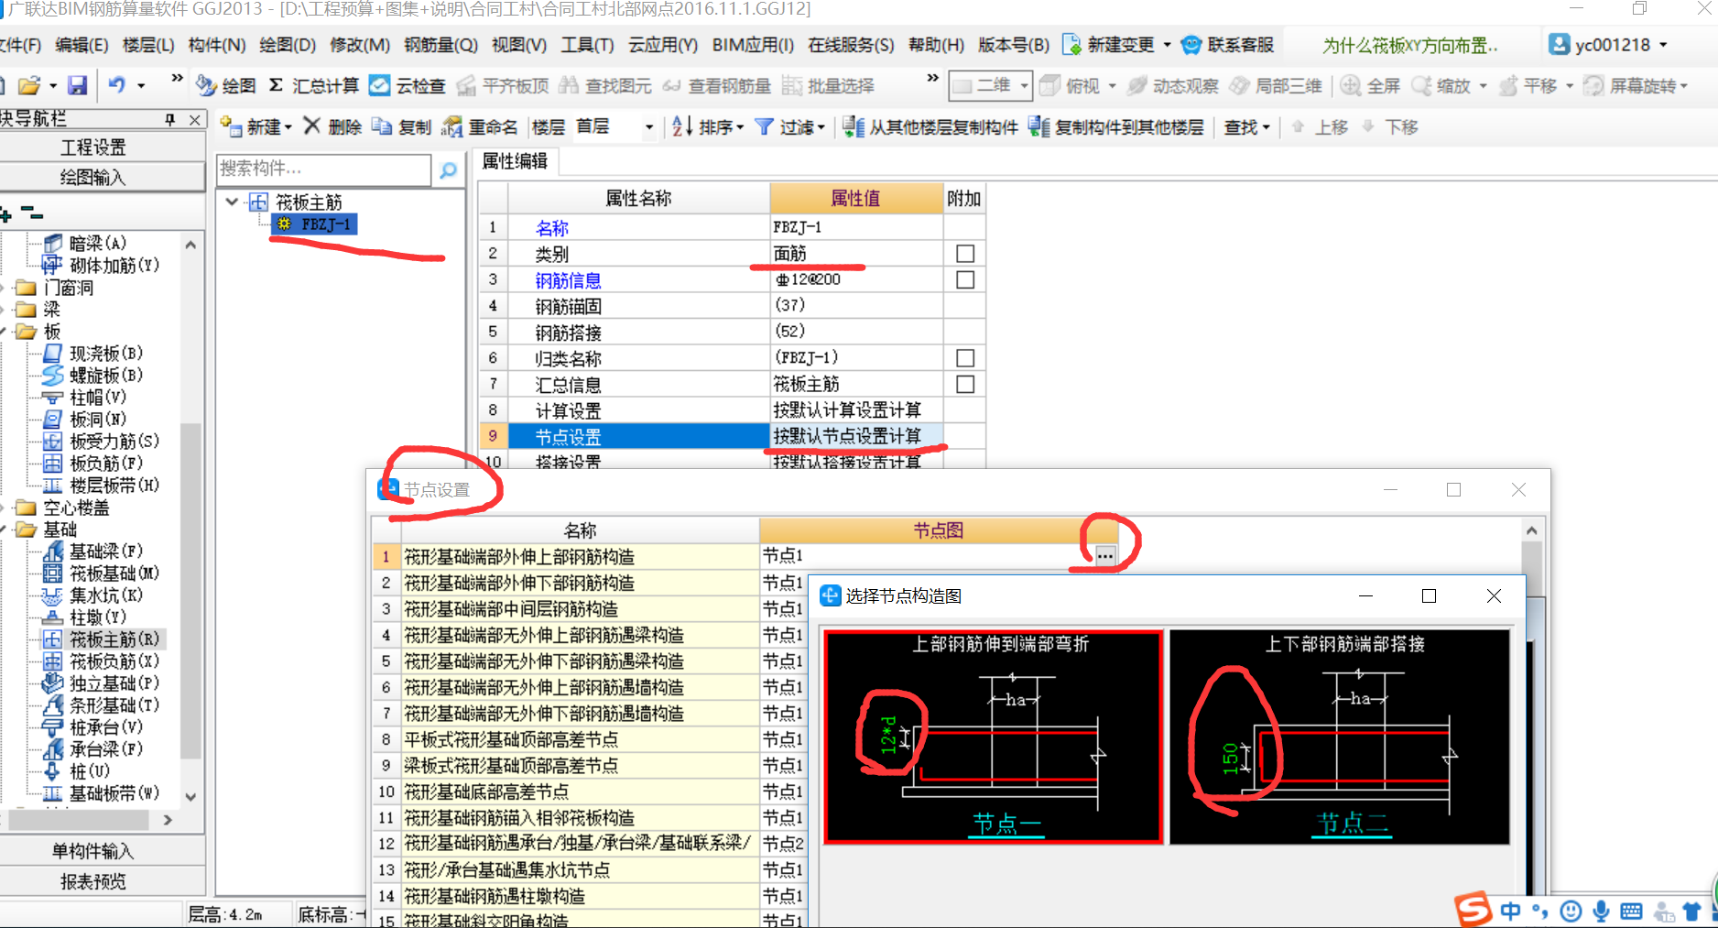This screenshot has width=1718, height=928.
Task: Click the navigation panel pin icon
Action: tap(169, 119)
